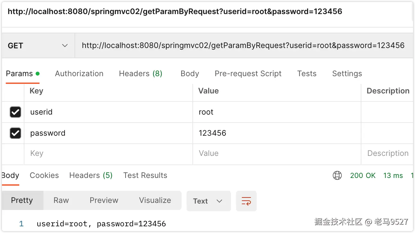View response Headers (5) tab
Image resolution: width=415 pixels, height=233 pixels.
(x=91, y=175)
